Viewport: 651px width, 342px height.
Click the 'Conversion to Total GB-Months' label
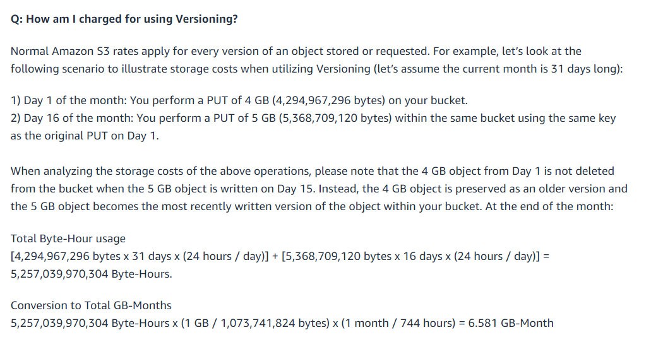[x=91, y=305]
